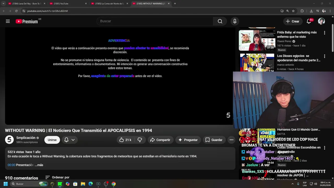Open "Frida Baby: el marketing más enfermo" title

pyautogui.click(x=297, y=34)
